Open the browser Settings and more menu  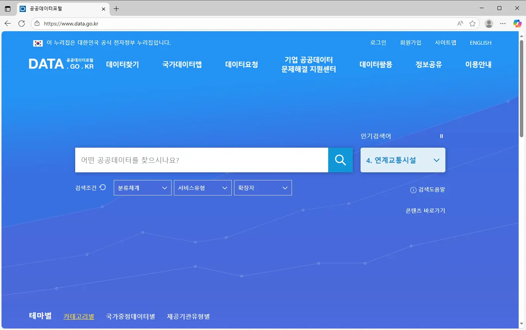tap(503, 24)
